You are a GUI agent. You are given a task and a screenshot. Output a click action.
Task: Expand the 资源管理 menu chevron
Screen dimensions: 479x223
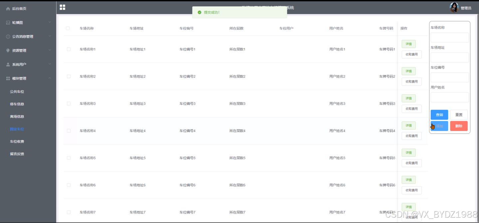coord(50,51)
